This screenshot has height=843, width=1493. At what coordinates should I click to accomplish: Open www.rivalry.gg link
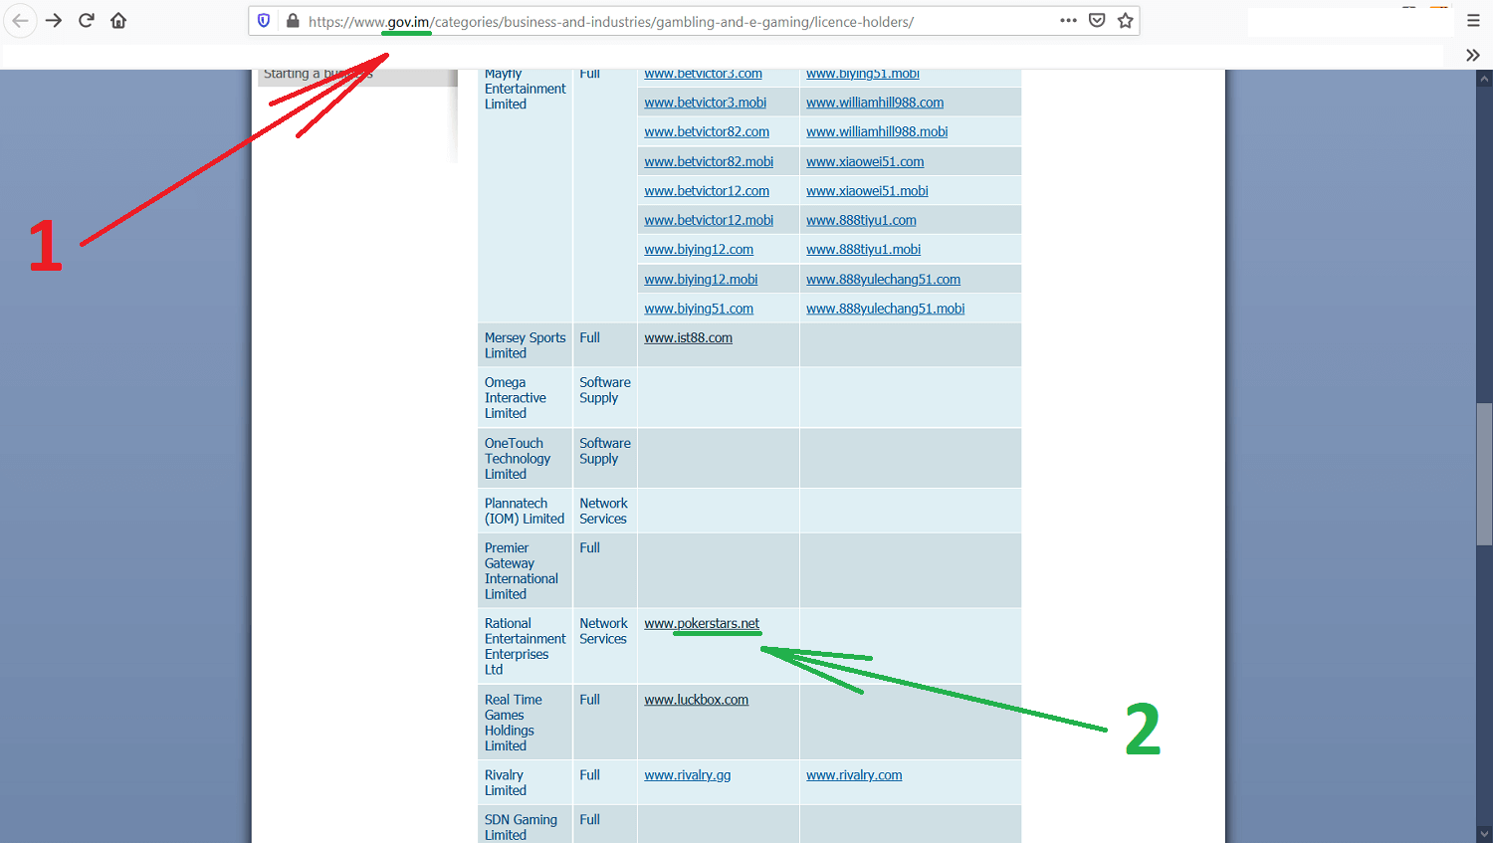click(687, 775)
